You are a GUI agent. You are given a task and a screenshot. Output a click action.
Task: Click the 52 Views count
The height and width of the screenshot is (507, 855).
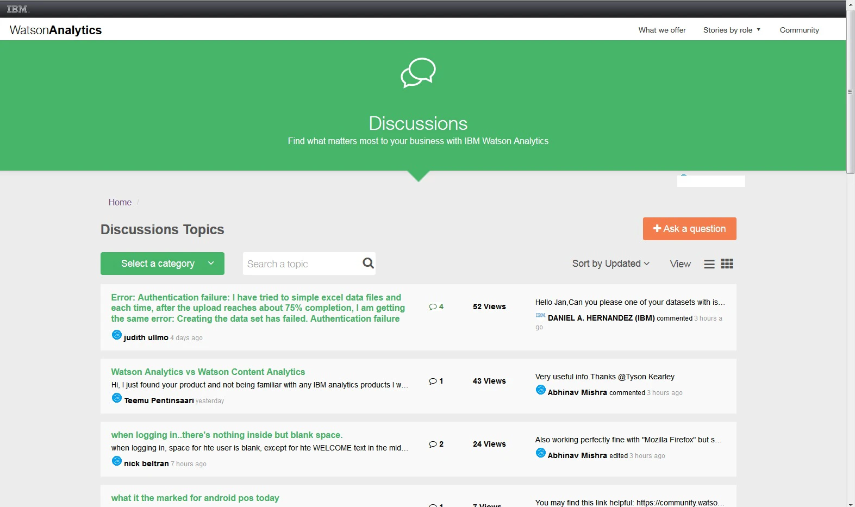[x=489, y=306]
